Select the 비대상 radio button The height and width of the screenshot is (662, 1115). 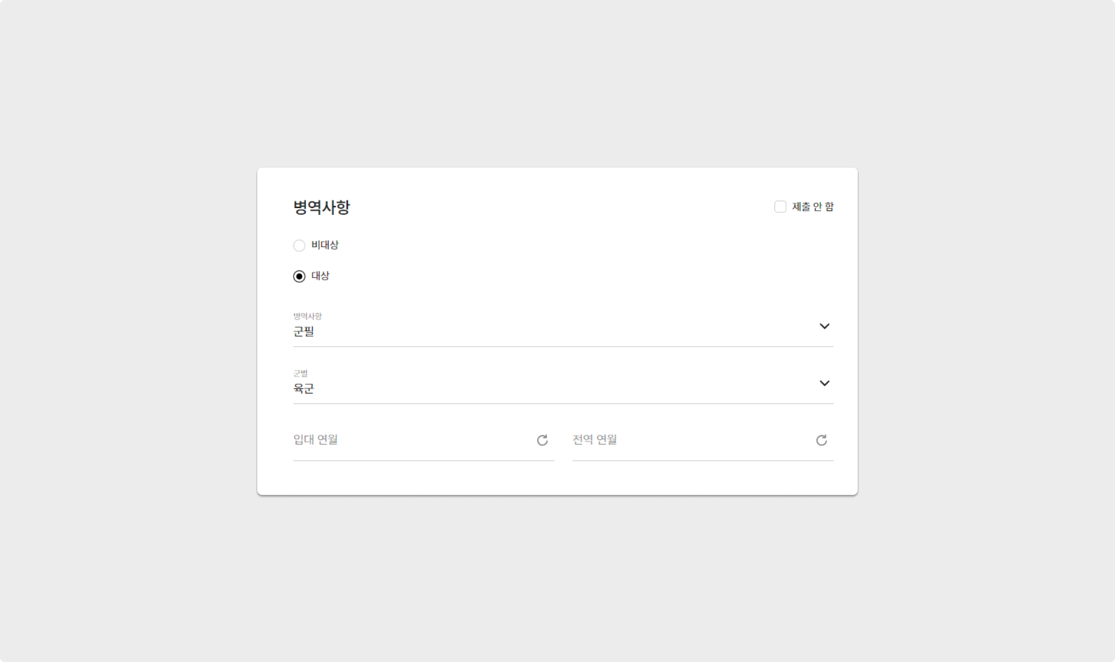click(299, 245)
